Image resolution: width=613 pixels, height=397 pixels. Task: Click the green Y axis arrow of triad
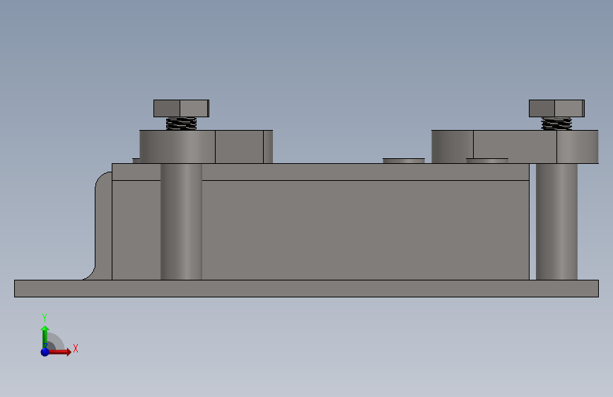pyautogui.click(x=45, y=336)
